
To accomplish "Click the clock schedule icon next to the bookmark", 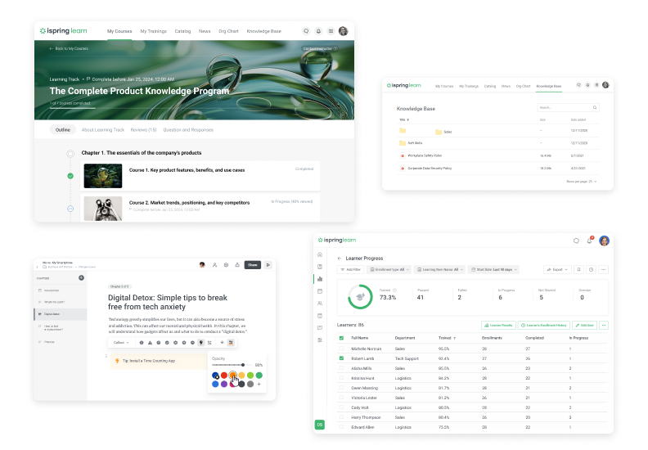I will tap(591, 269).
